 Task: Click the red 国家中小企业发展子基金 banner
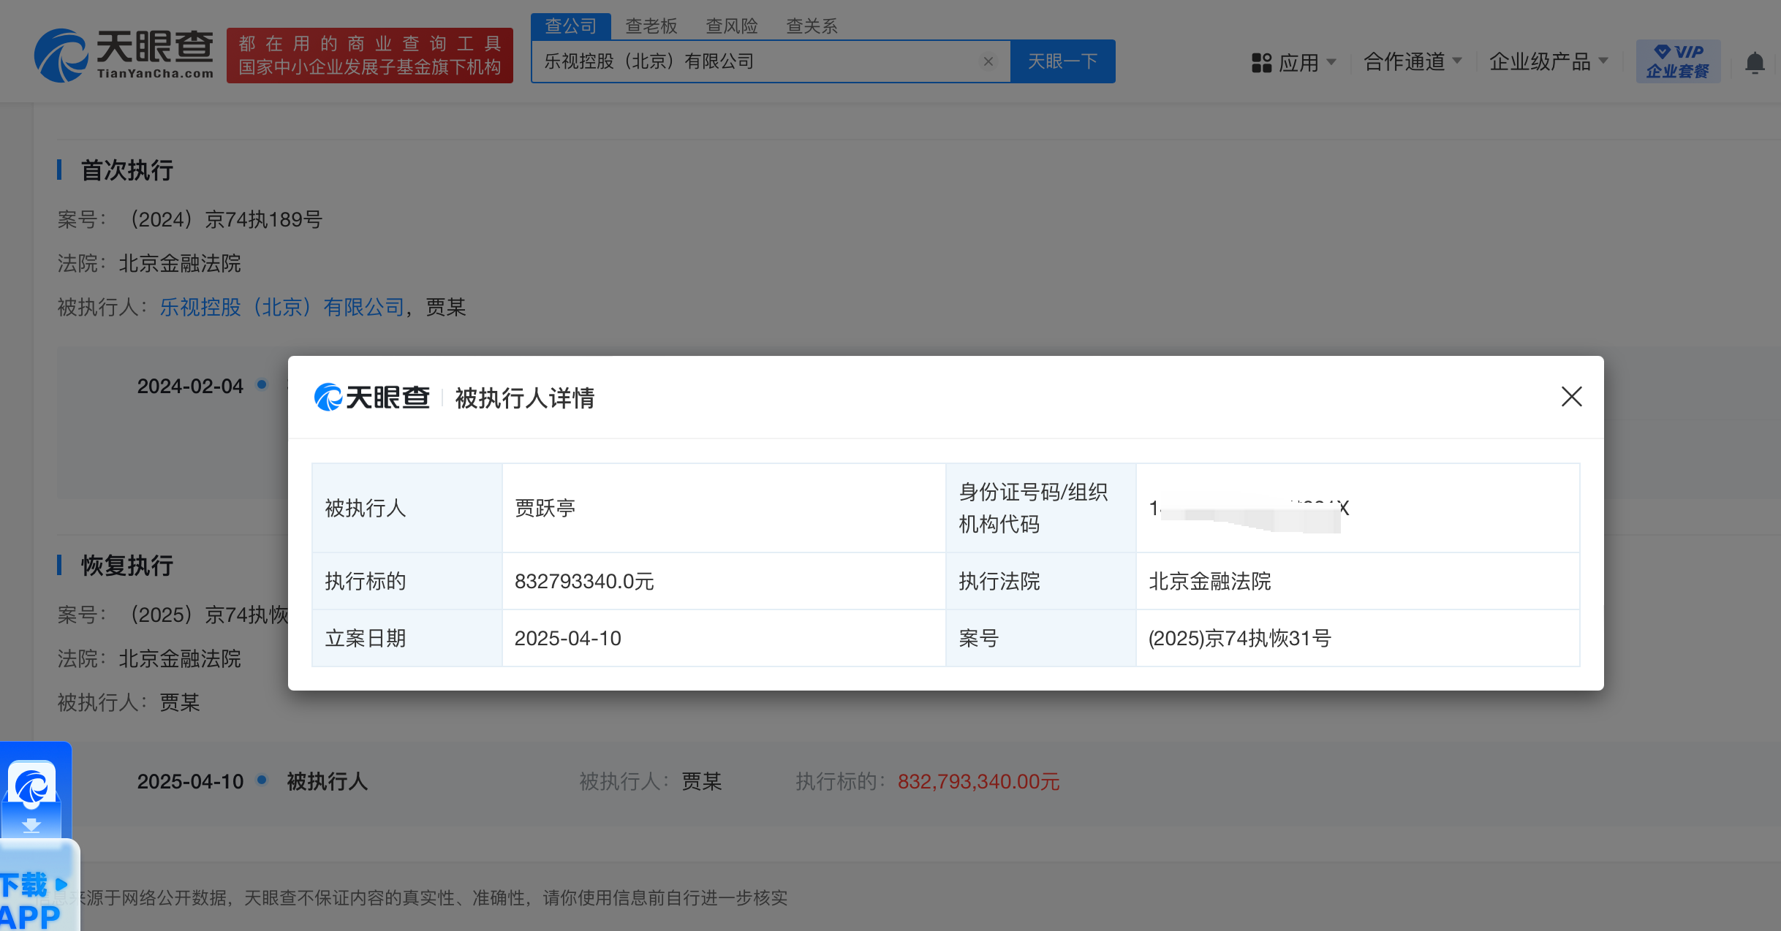(370, 56)
